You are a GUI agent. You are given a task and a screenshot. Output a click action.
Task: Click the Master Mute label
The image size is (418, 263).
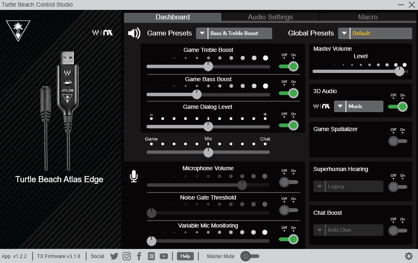tap(220, 256)
